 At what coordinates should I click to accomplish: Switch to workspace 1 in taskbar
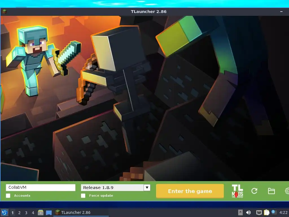(12, 213)
